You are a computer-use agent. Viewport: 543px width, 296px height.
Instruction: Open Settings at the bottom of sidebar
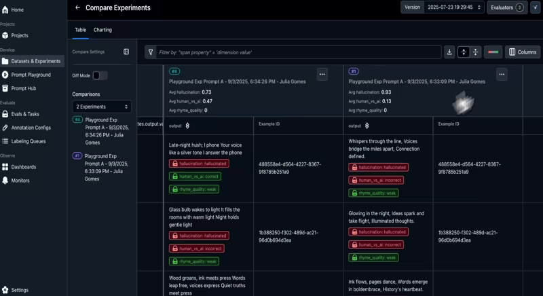(15, 290)
